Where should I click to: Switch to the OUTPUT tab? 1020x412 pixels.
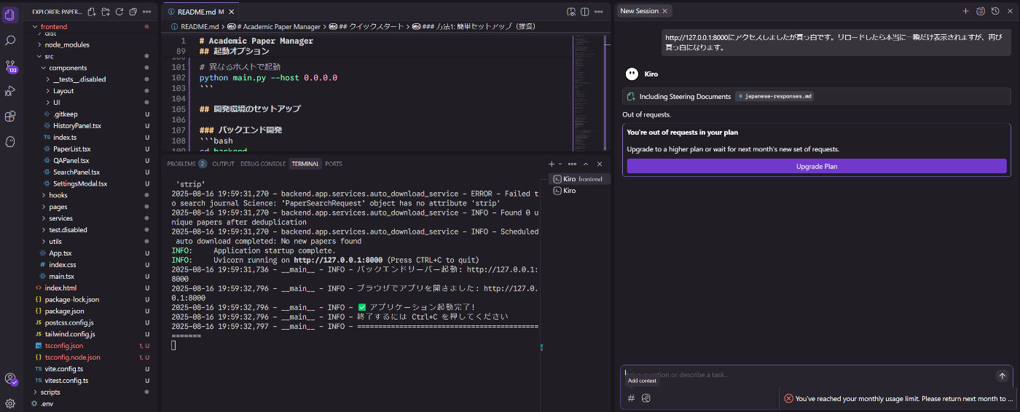pyautogui.click(x=224, y=164)
